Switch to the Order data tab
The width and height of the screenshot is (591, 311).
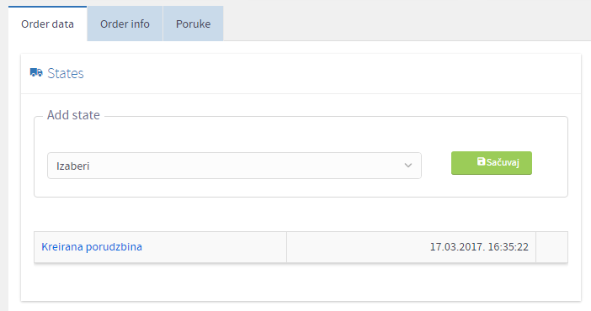click(x=47, y=24)
